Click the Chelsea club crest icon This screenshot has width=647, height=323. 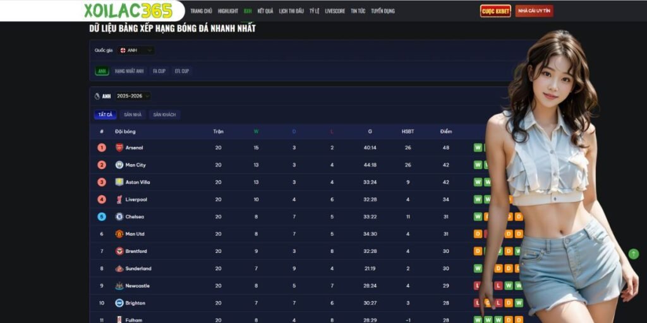click(x=119, y=216)
